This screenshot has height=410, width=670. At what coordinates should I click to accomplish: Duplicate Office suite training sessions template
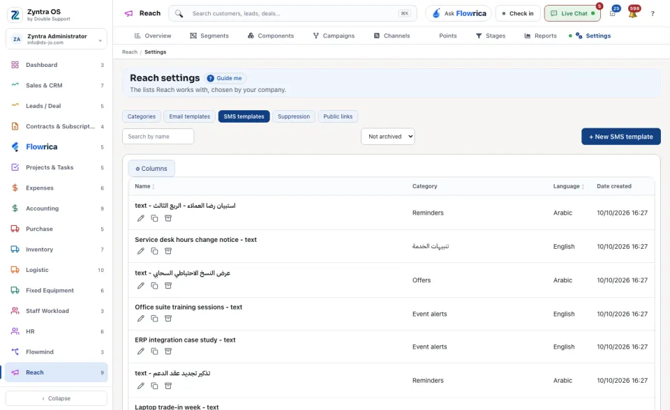(154, 319)
